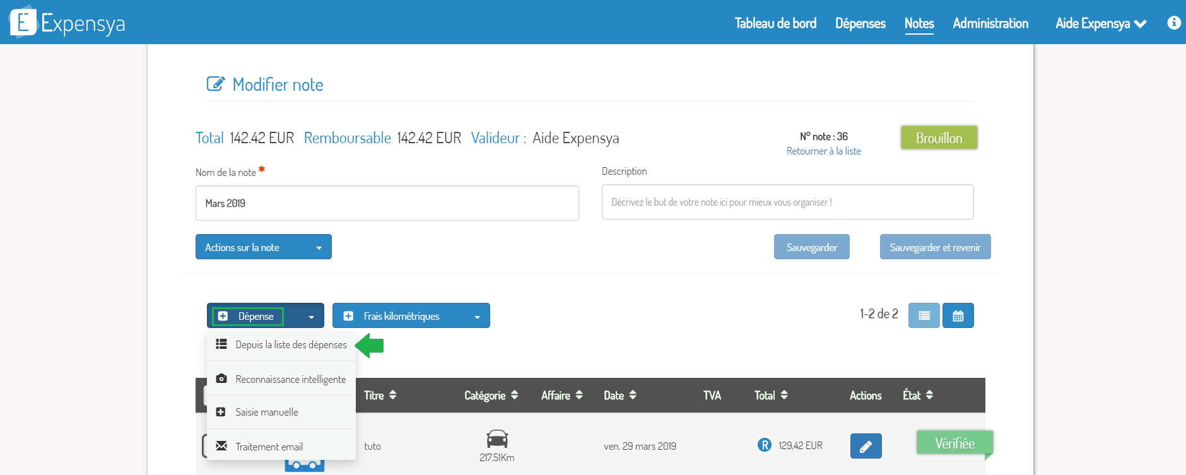The width and height of the screenshot is (1186, 475).
Task: Expand the Aide Expensya user menu
Action: pos(1101,23)
